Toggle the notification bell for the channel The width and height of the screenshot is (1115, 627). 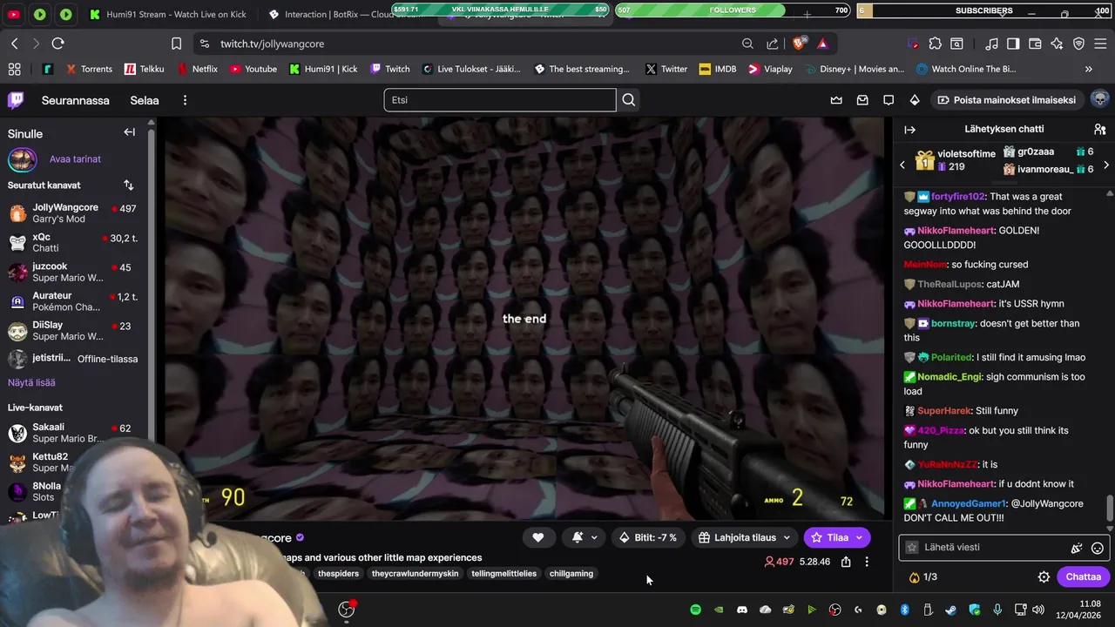tap(578, 538)
